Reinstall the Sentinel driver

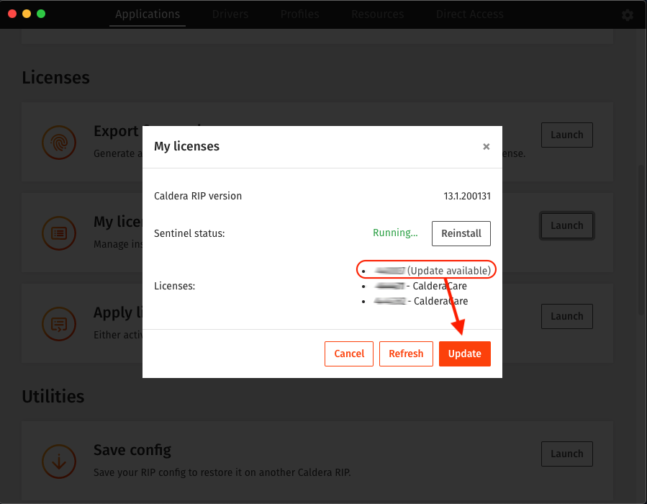(461, 233)
